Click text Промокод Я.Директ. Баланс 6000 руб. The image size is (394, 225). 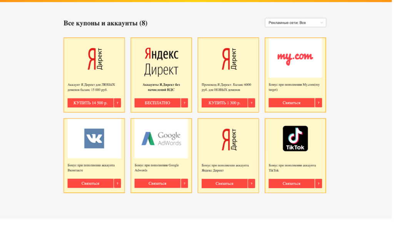tap(226, 87)
